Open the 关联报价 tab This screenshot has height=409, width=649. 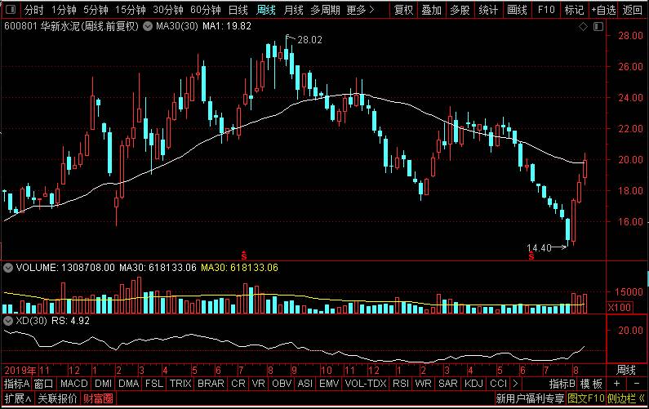point(57,398)
